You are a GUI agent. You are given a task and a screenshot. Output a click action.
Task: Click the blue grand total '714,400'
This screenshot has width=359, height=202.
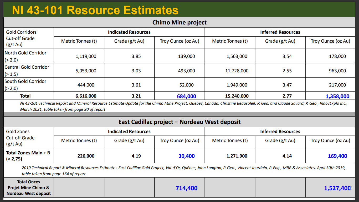pyautogui.click(x=187, y=188)
